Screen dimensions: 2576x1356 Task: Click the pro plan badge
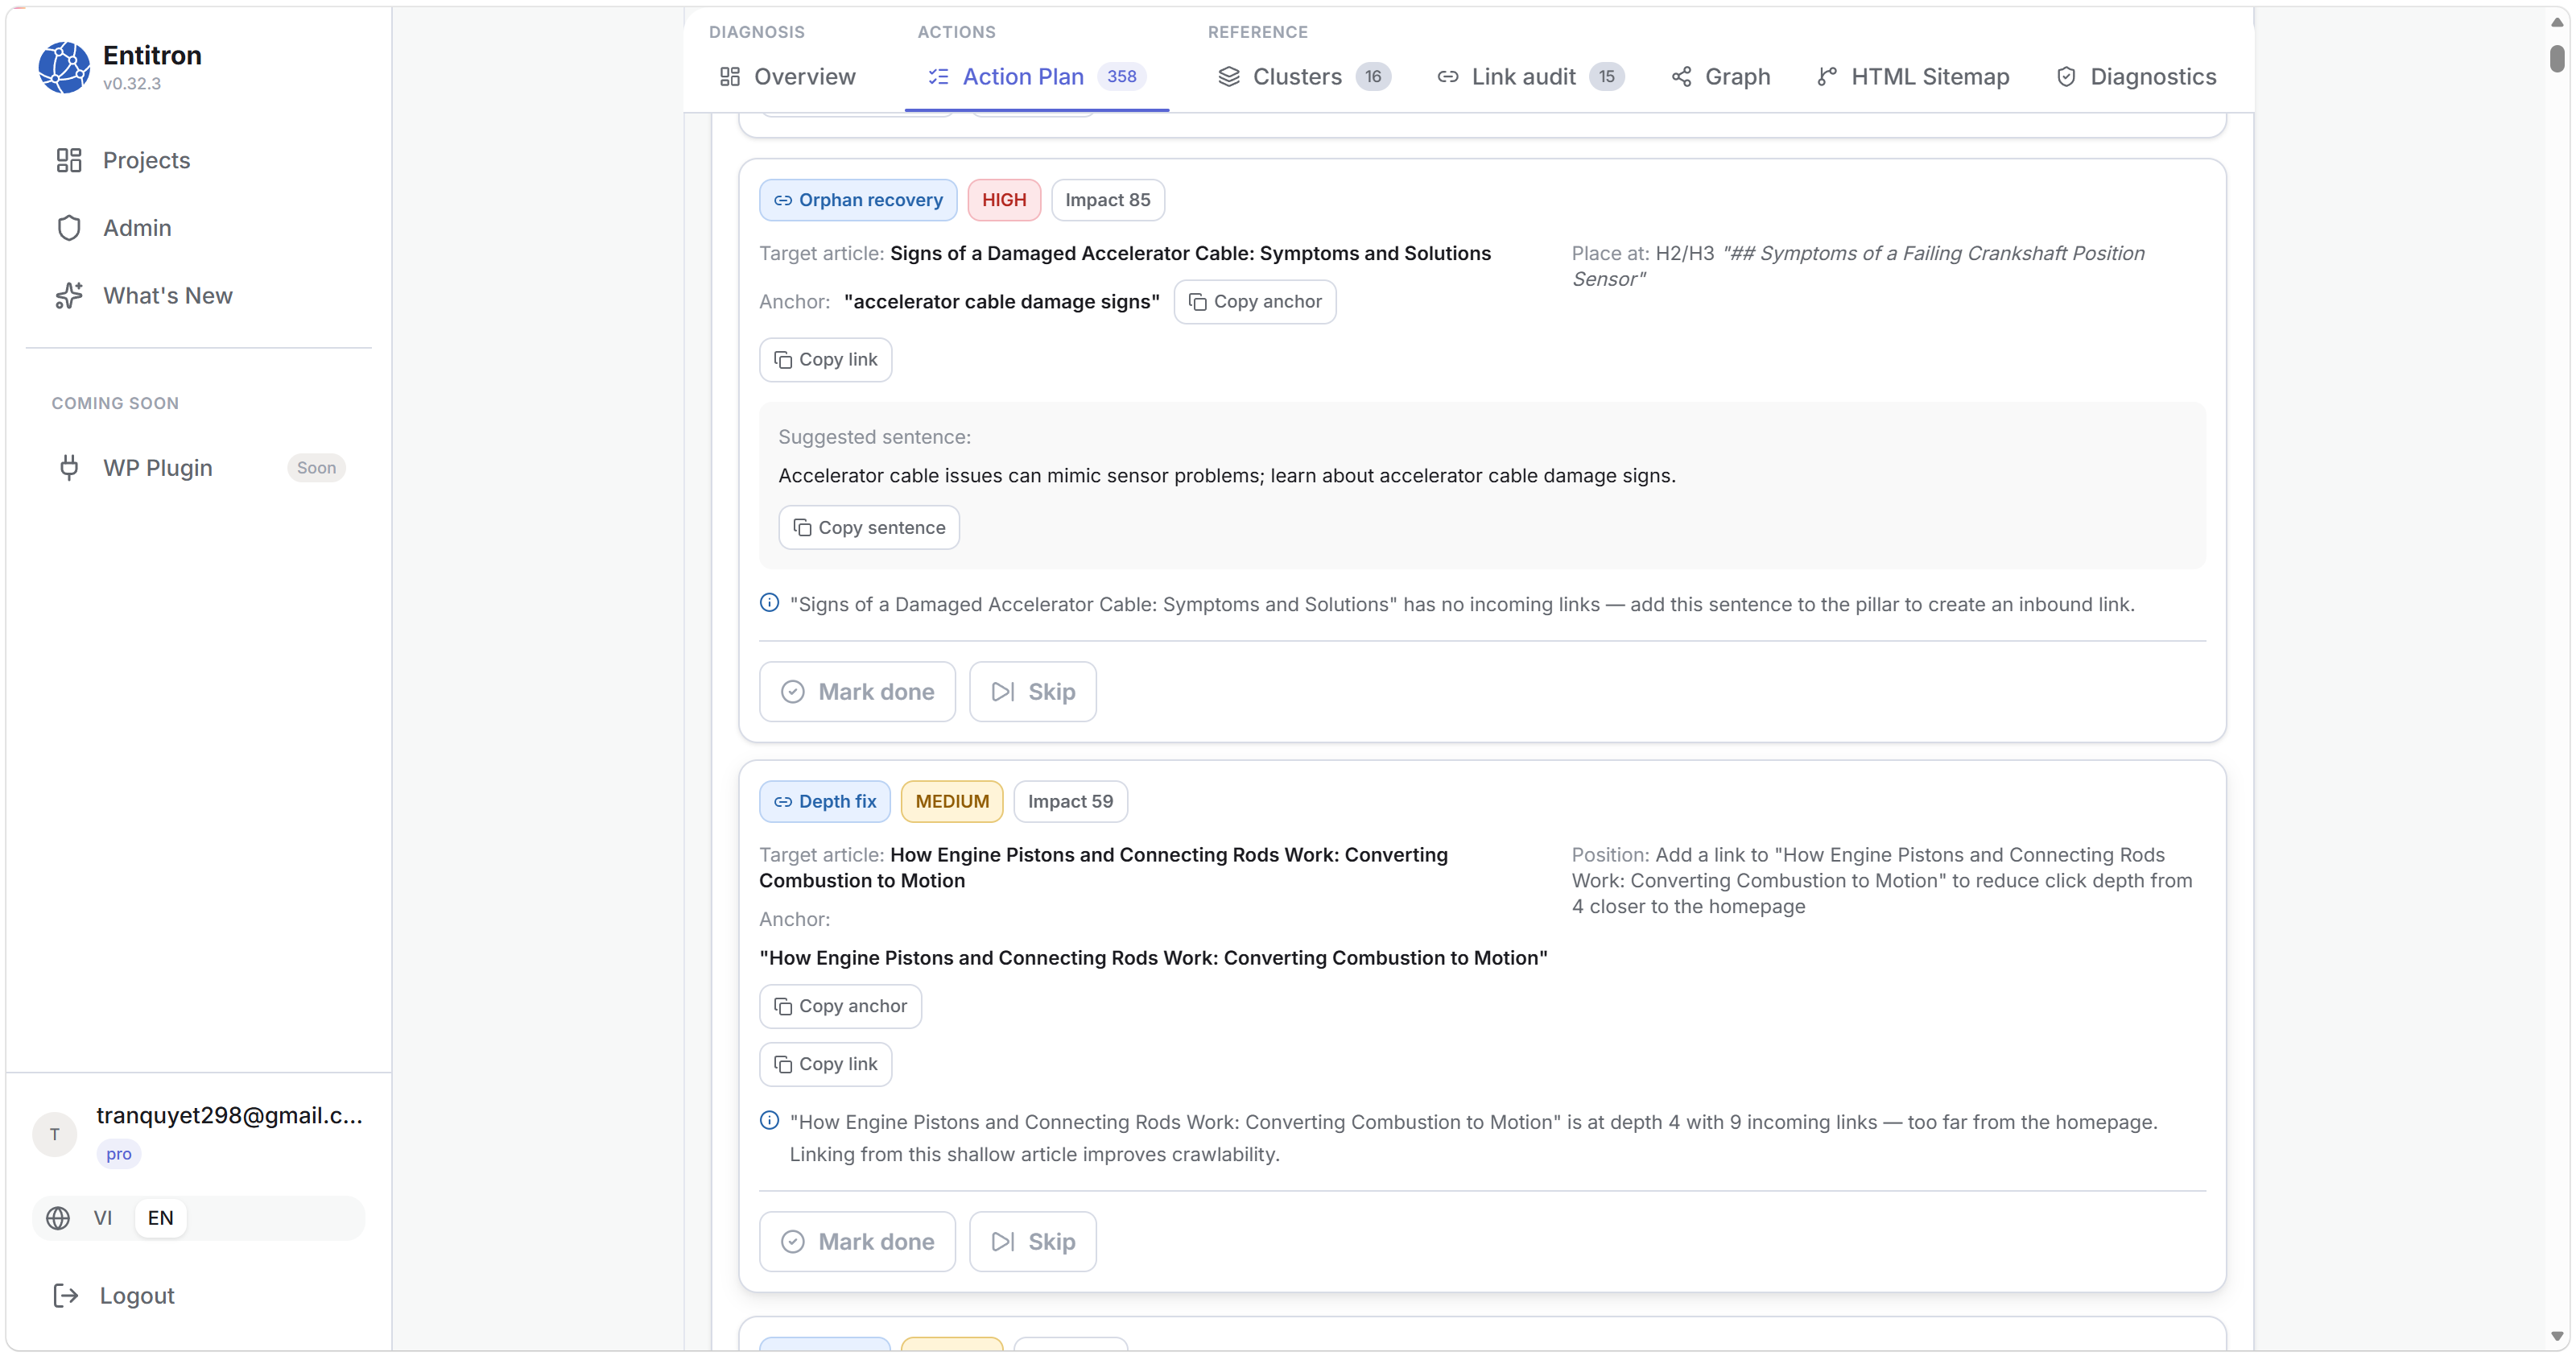119,1155
